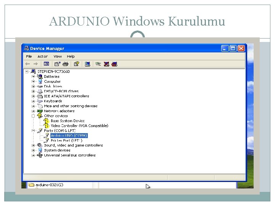Click the Mice and pointing devices icon
Screen dimensions: 275x206
[x=40, y=106]
